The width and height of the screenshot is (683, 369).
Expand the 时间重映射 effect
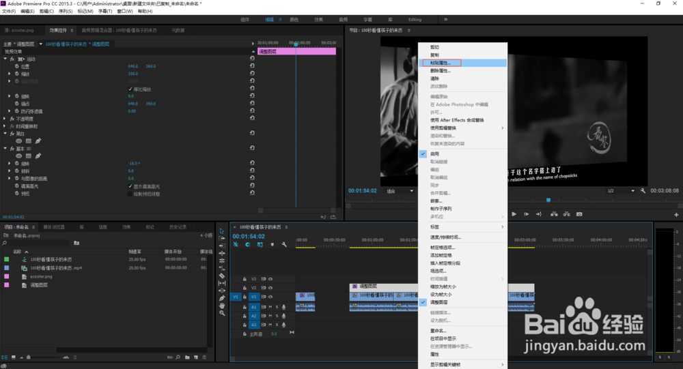point(5,126)
